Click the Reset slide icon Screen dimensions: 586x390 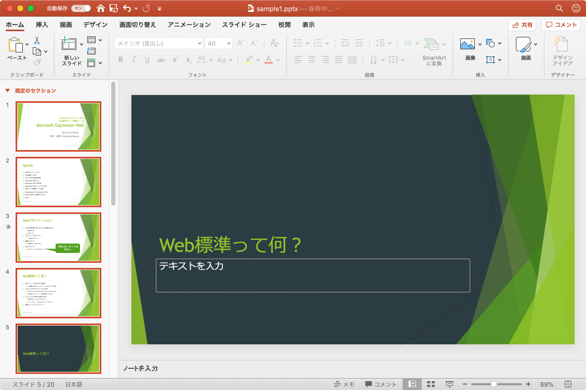pyautogui.click(x=91, y=51)
